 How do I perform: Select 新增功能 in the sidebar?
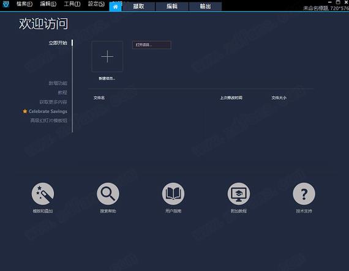click(x=58, y=83)
